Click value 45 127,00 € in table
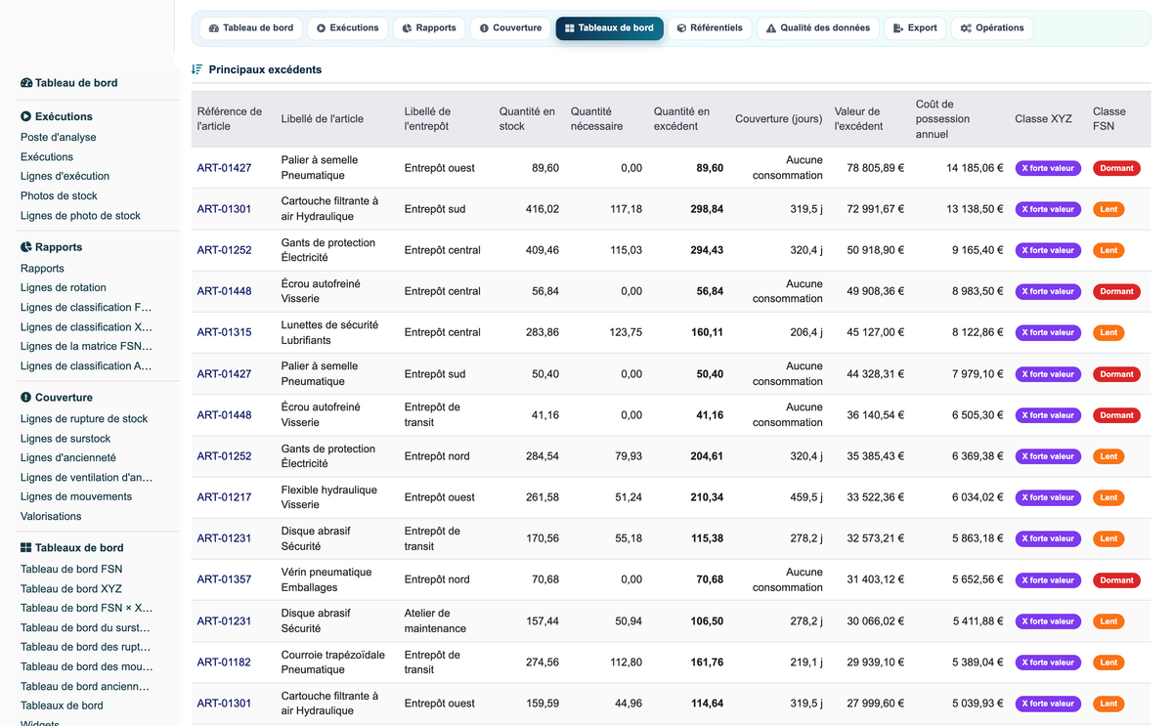 click(876, 332)
